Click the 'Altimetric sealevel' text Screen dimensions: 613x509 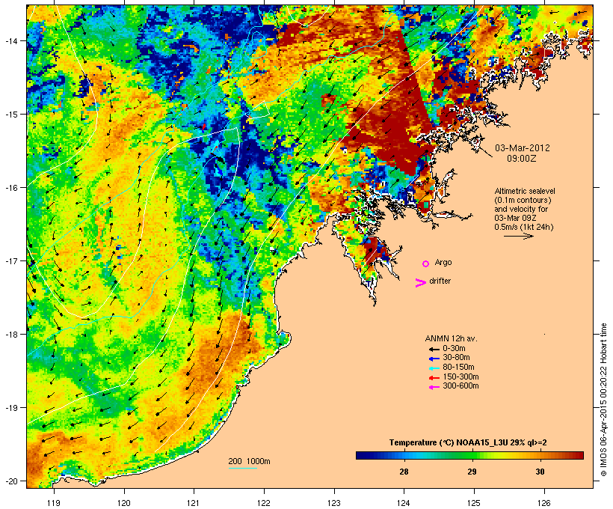click(525, 191)
